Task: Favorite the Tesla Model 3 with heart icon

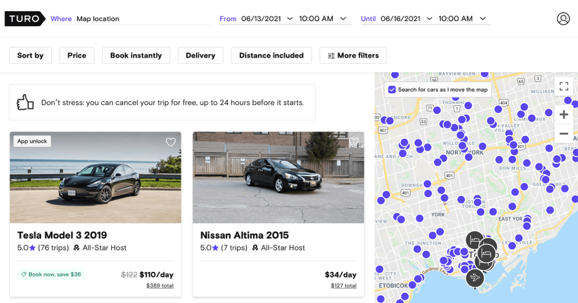Action: [170, 142]
